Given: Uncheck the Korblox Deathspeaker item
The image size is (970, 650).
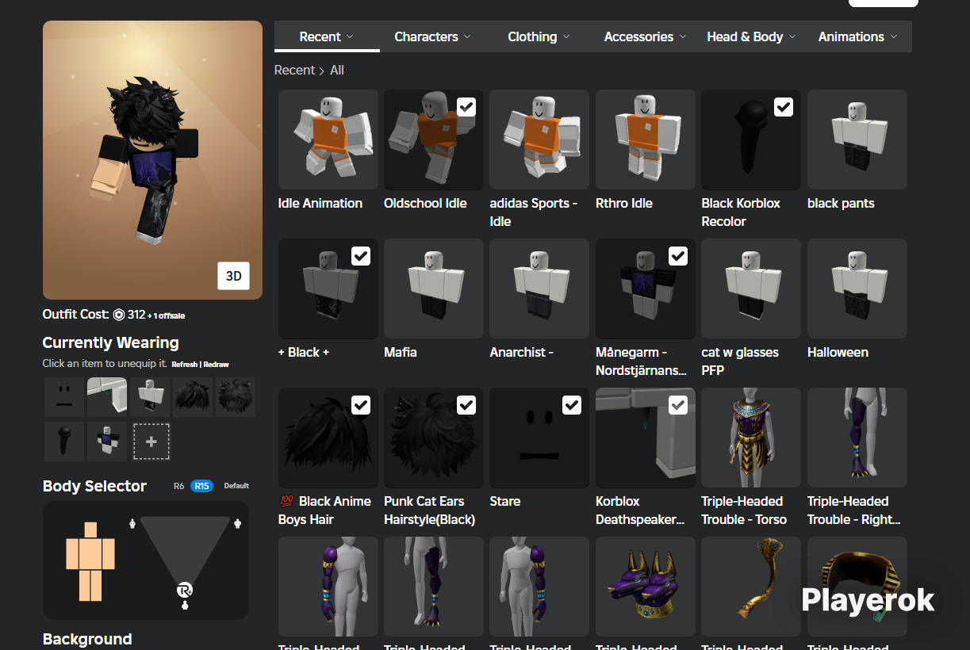Looking at the screenshot, I should tap(678, 405).
